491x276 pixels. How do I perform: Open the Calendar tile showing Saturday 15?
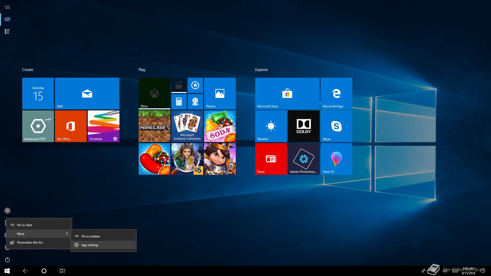[x=38, y=94]
